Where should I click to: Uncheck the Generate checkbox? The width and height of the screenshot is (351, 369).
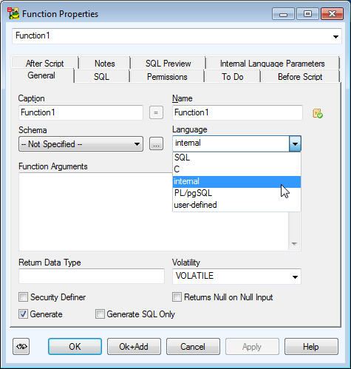24,314
